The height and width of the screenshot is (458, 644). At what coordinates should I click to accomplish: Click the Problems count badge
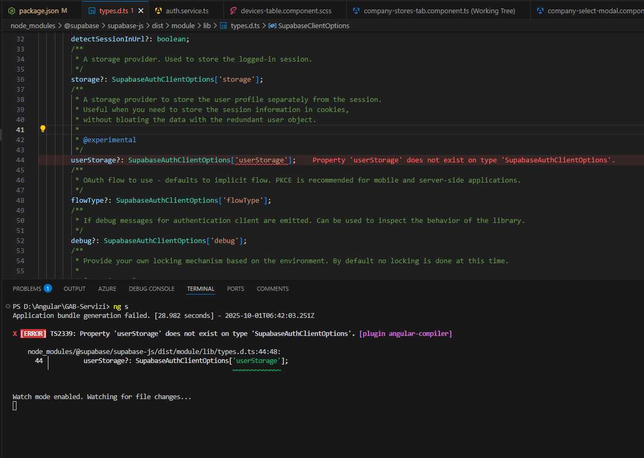coord(48,289)
